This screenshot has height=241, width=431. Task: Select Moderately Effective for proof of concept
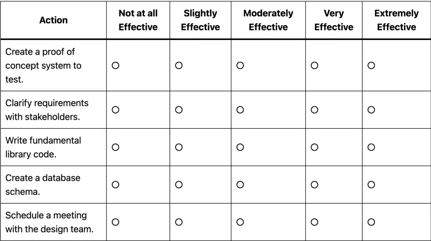[240, 66]
